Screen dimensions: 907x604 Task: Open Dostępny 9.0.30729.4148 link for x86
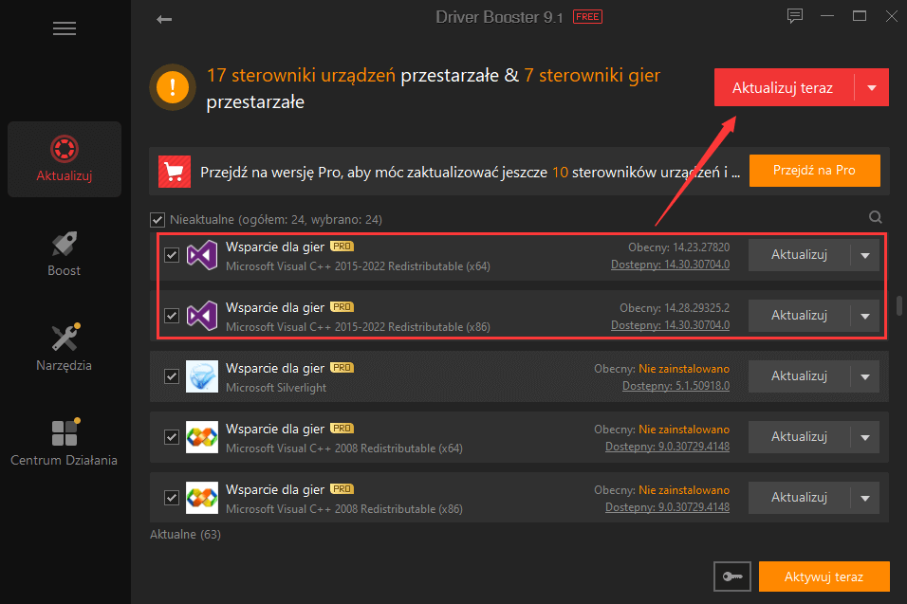pos(668,507)
